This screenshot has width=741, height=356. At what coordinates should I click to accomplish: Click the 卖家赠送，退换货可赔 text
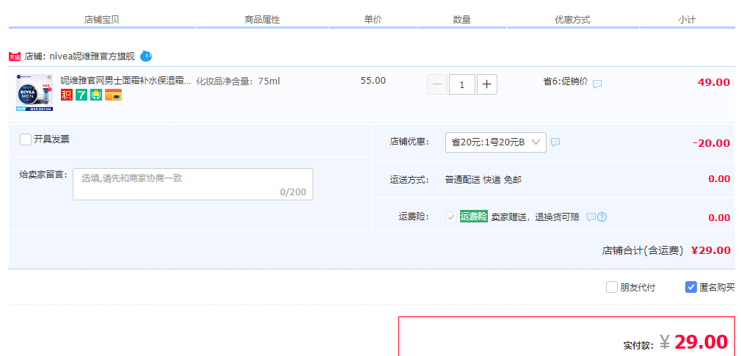pyautogui.click(x=535, y=217)
